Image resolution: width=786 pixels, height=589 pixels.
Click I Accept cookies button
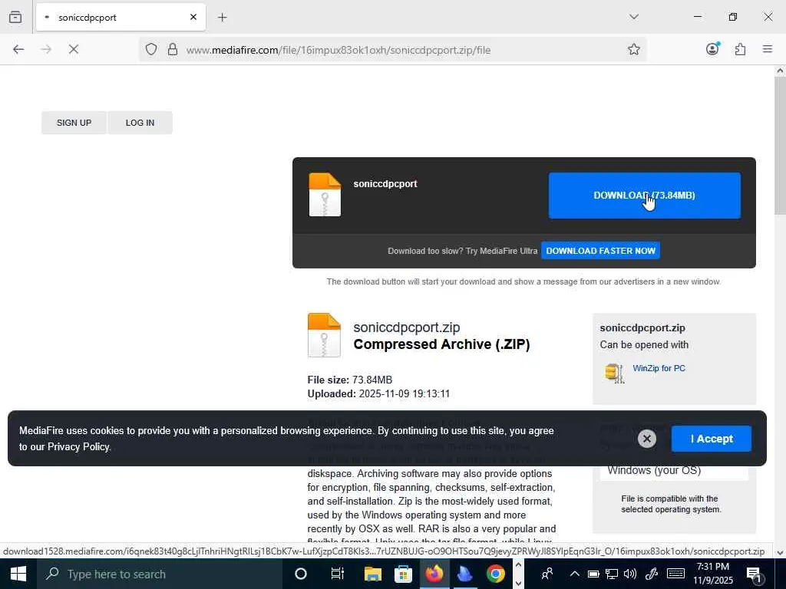[x=712, y=439]
